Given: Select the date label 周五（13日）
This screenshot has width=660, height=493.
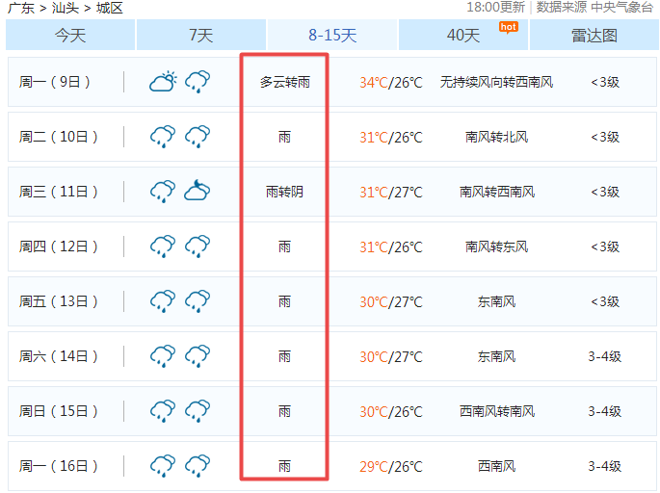Looking at the screenshot, I should click(58, 301).
